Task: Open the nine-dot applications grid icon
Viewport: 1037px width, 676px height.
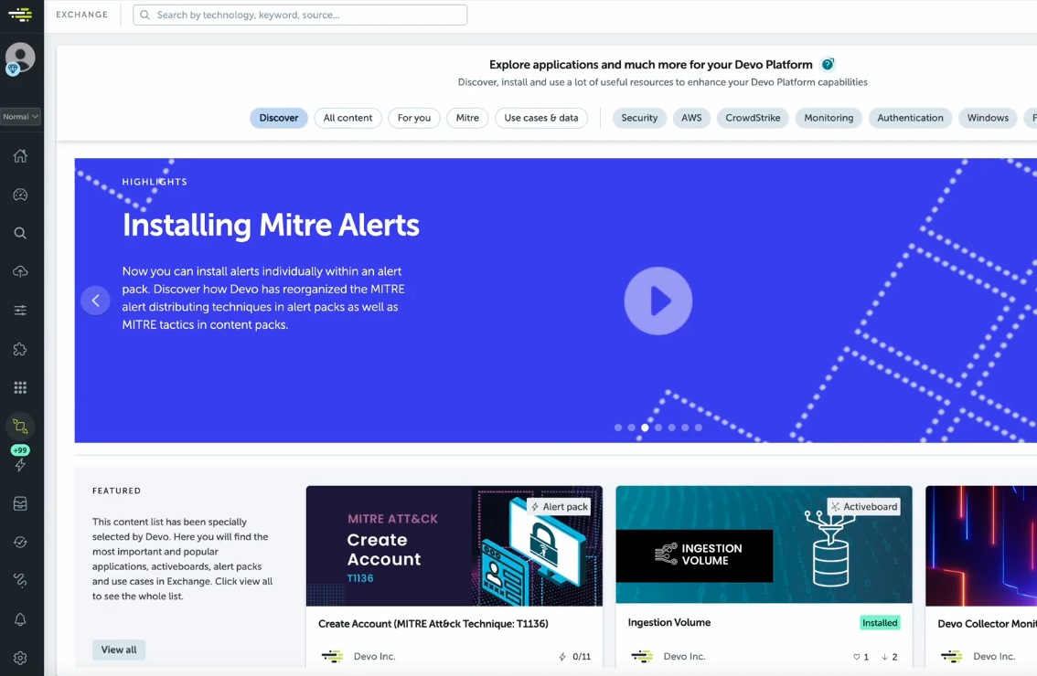Action: click(x=20, y=388)
